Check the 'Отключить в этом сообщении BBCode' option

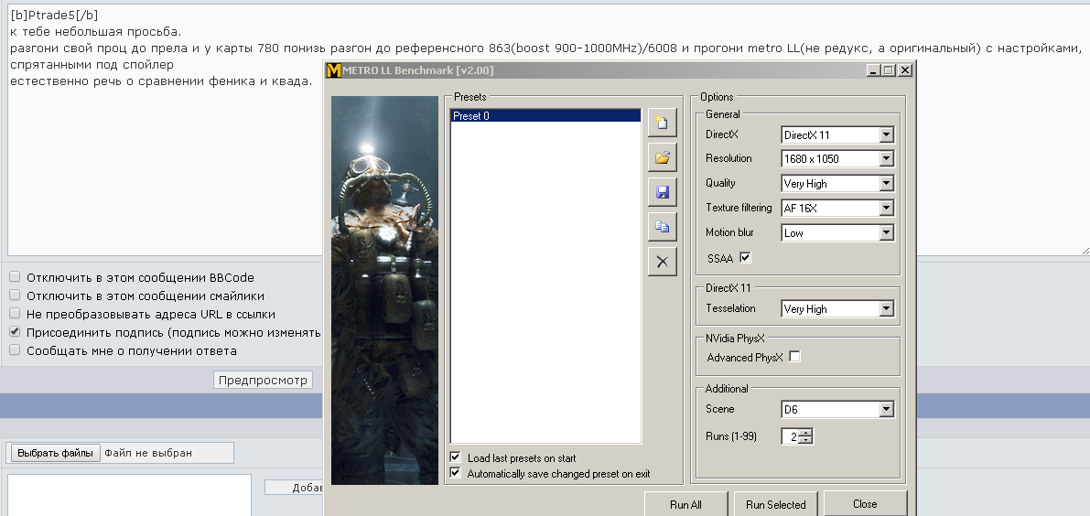[15, 276]
